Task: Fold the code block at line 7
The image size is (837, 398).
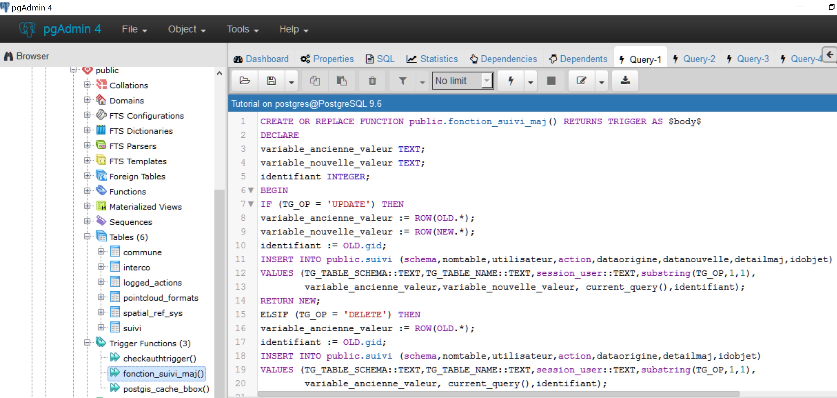Action: (251, 204)
